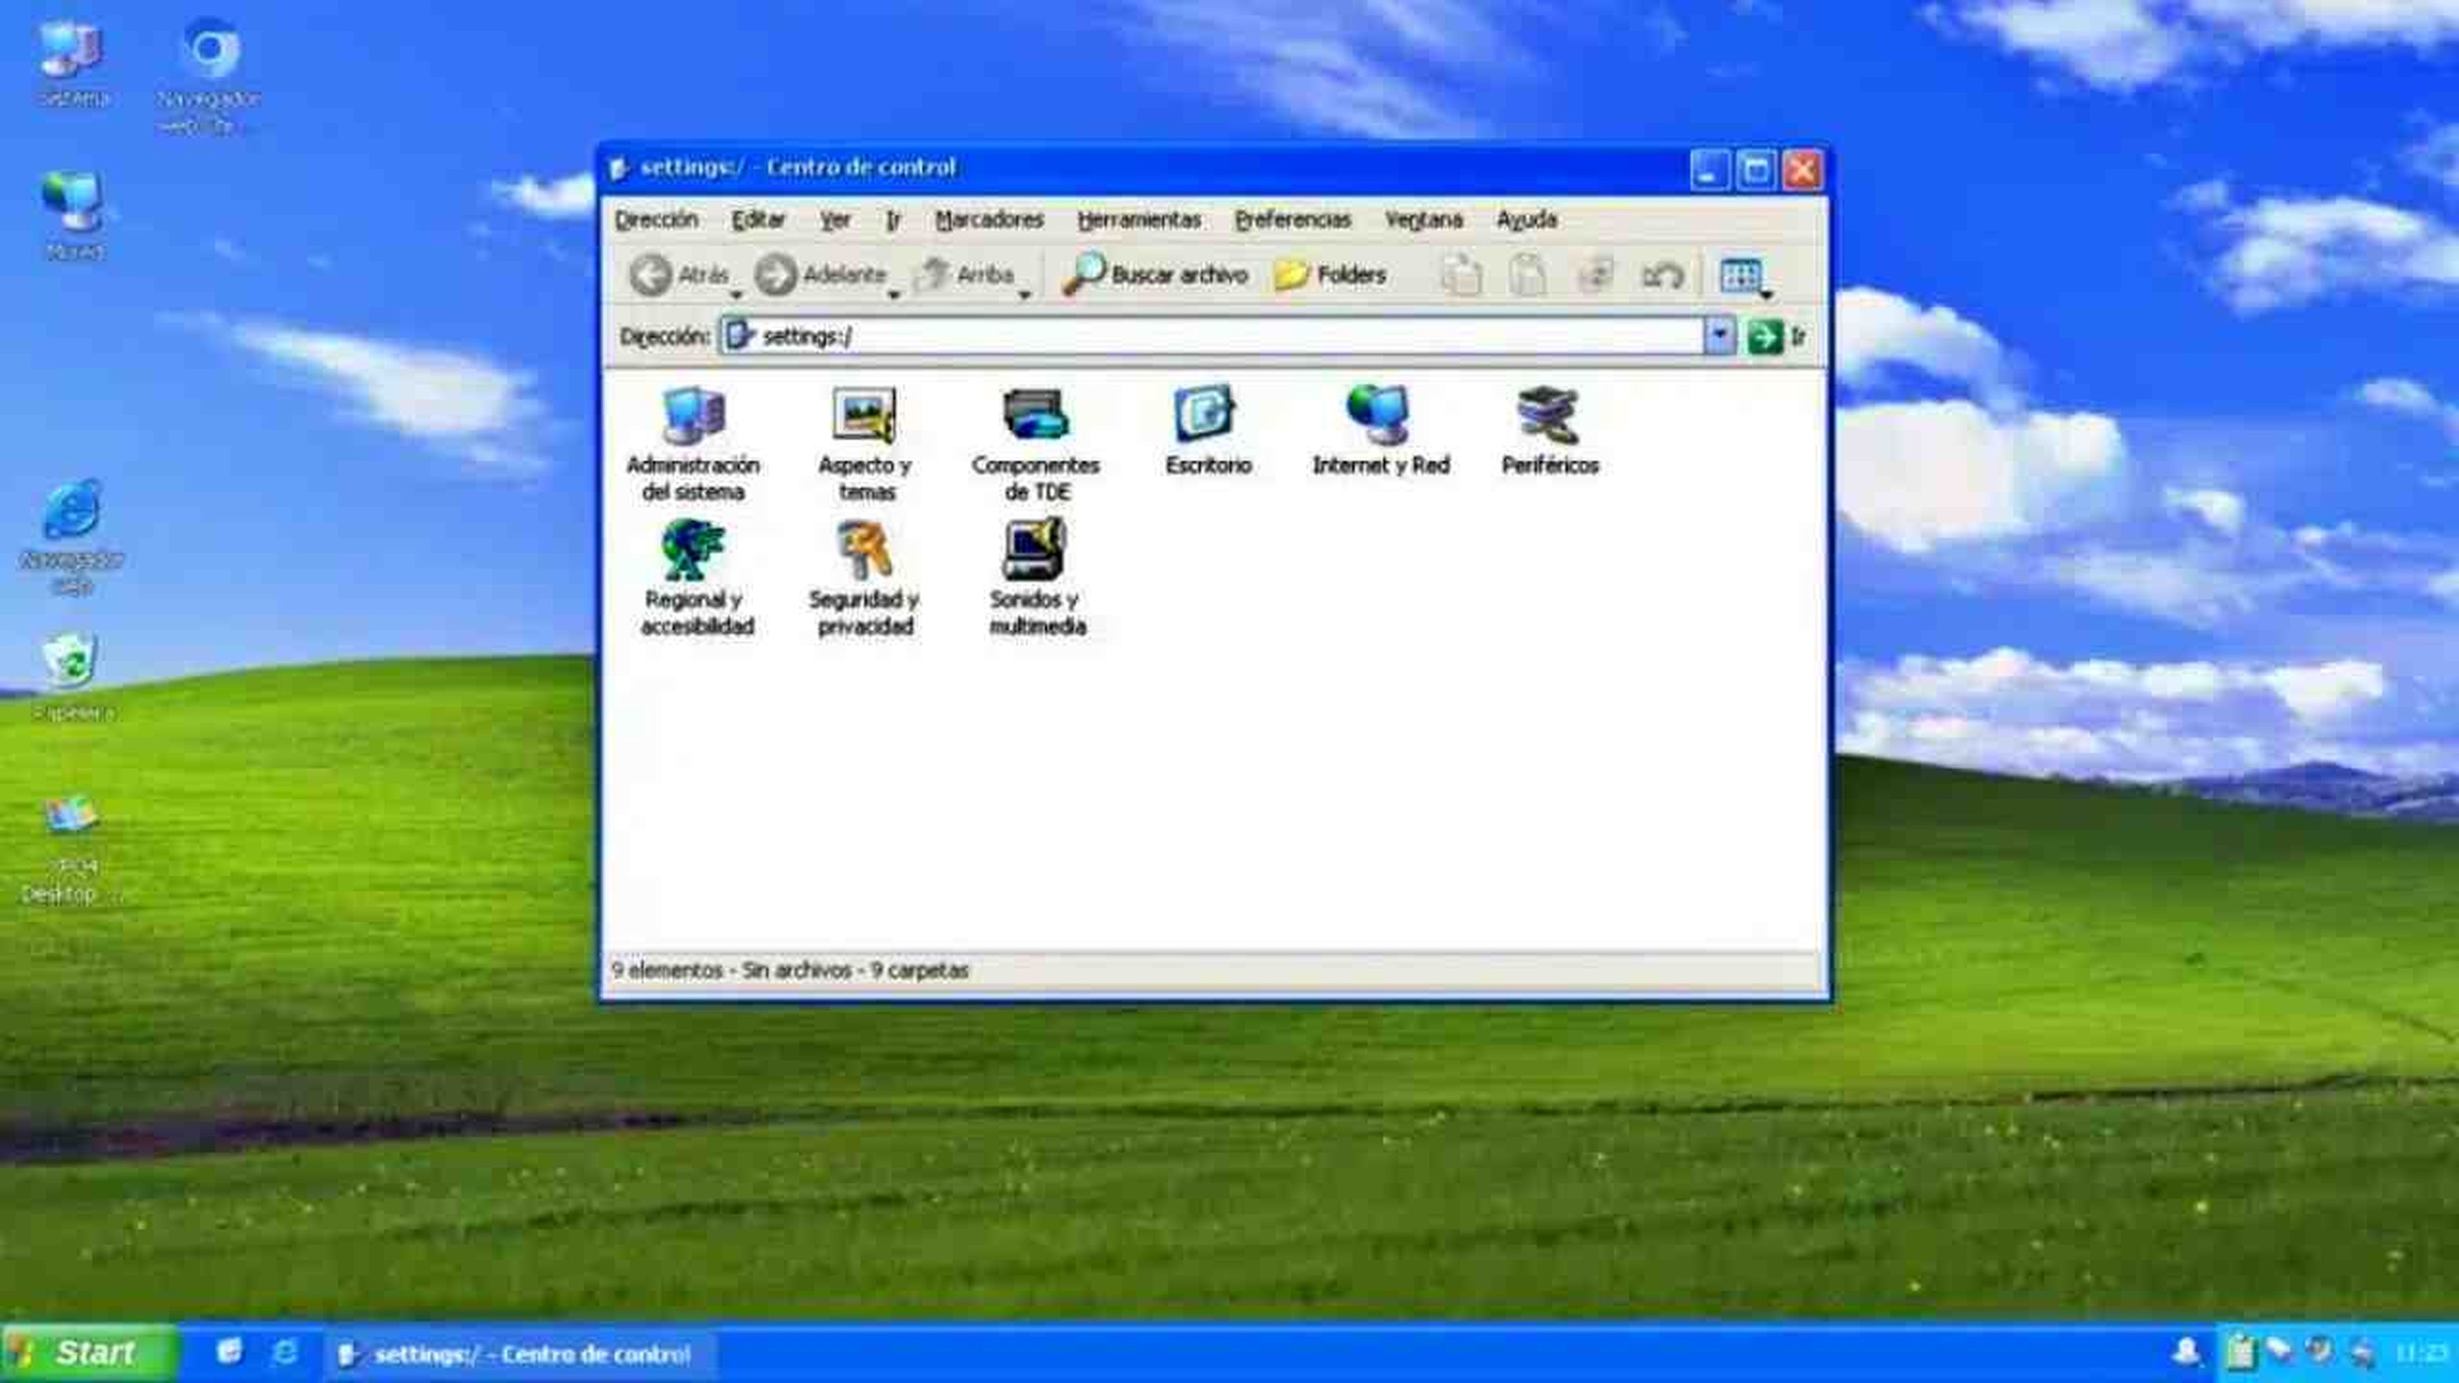Open the view mode dropdown arrow
The width and height of the screenshot is (2459, 1383).
coord(1767,295)
